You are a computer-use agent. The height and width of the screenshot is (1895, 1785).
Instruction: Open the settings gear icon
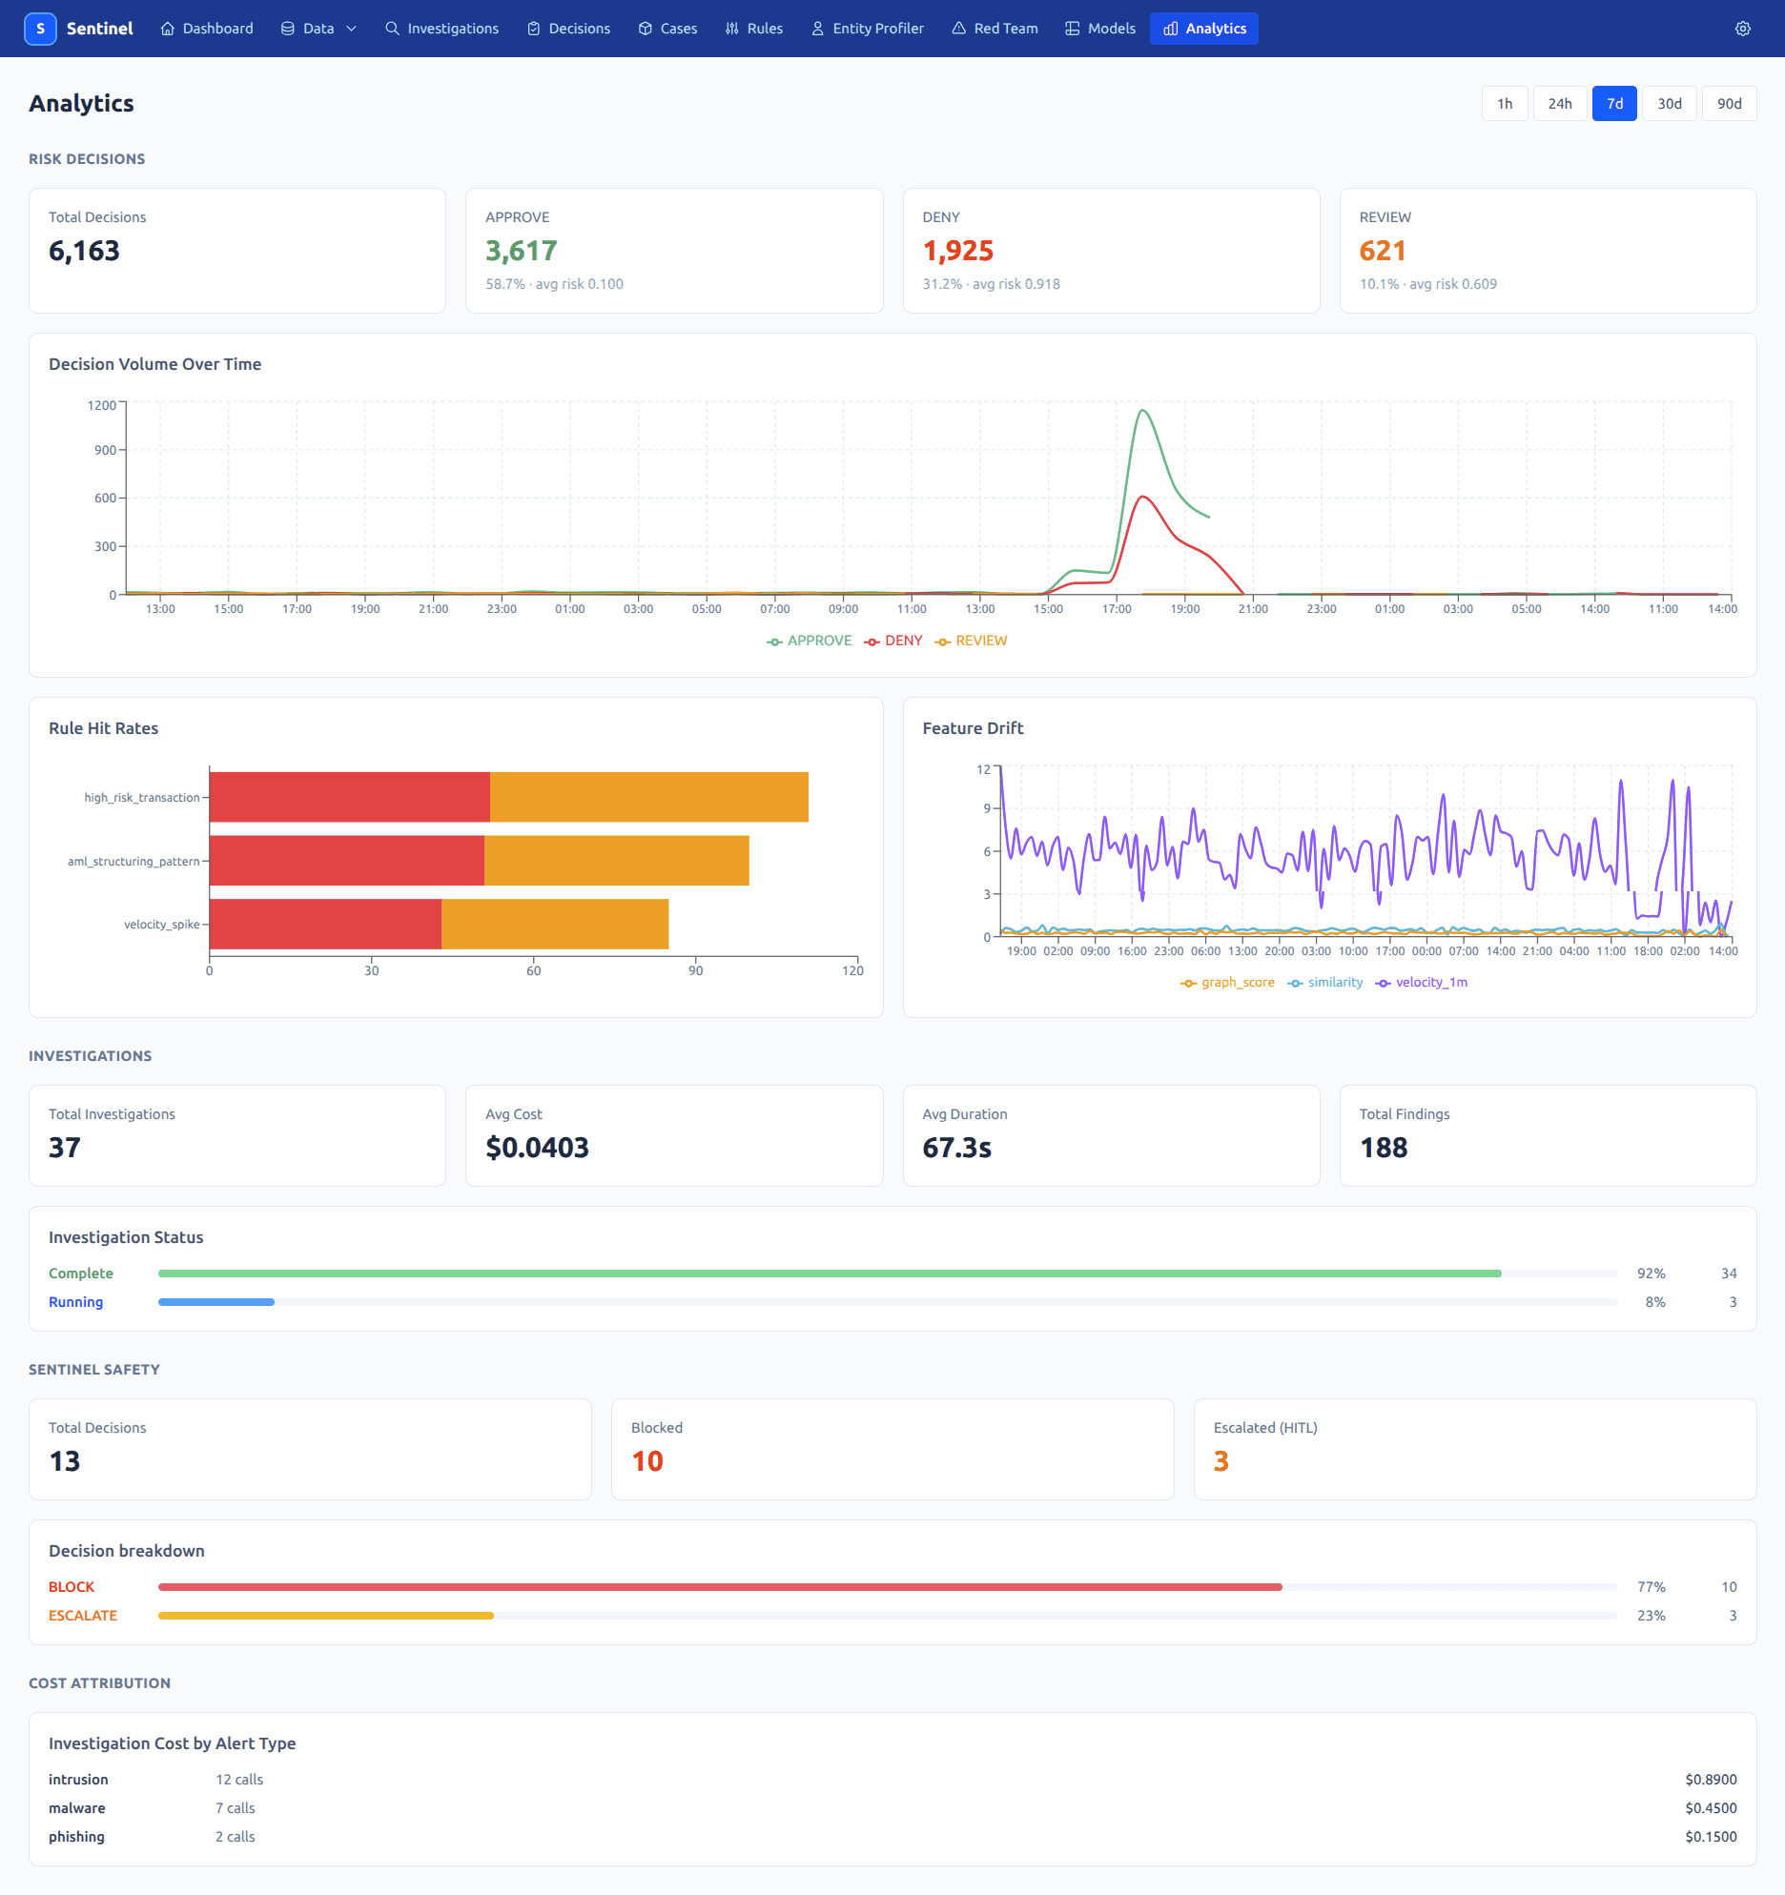[x=1743, y=29]
